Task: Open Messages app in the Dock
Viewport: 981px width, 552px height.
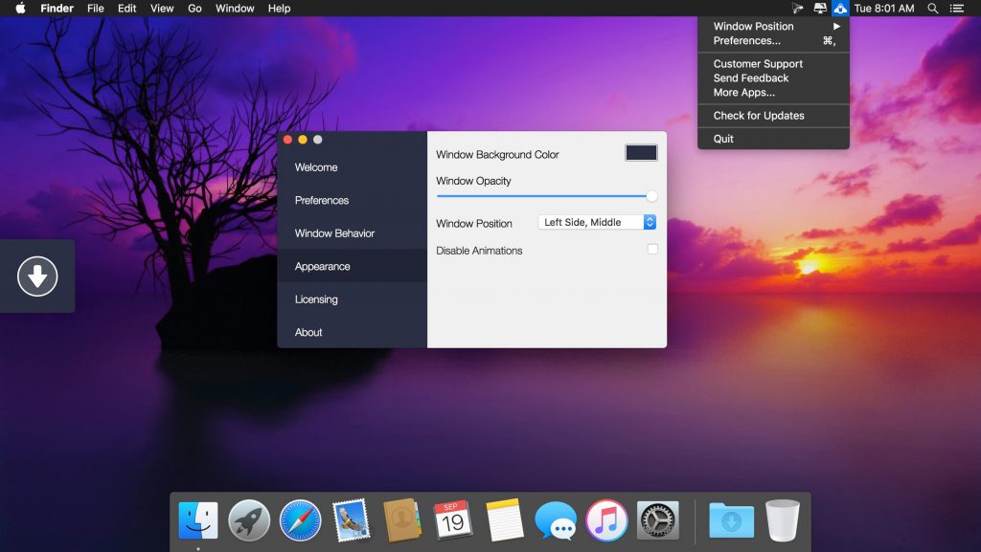Action: click(x=556, y=520)
